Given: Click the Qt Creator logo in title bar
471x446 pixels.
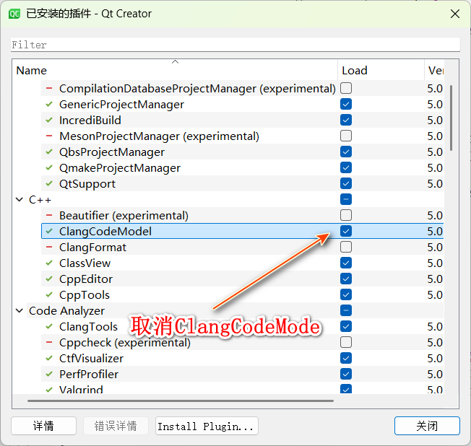Looking at the screenshot, I should point(14,14).
